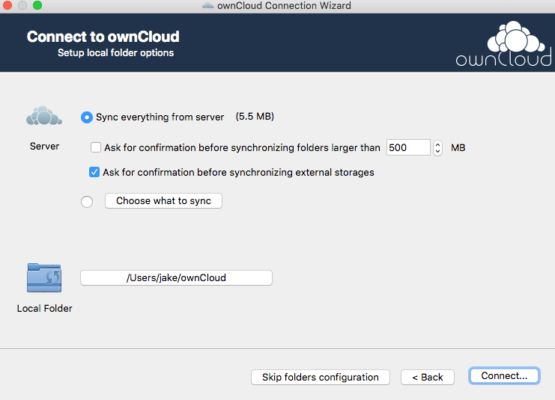Open the Choose what to sync button
The width and height of the screenshot is (555, 400).
[x=163, y=200]
